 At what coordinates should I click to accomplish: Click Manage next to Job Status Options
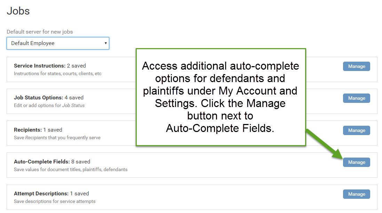coord(356,98)
